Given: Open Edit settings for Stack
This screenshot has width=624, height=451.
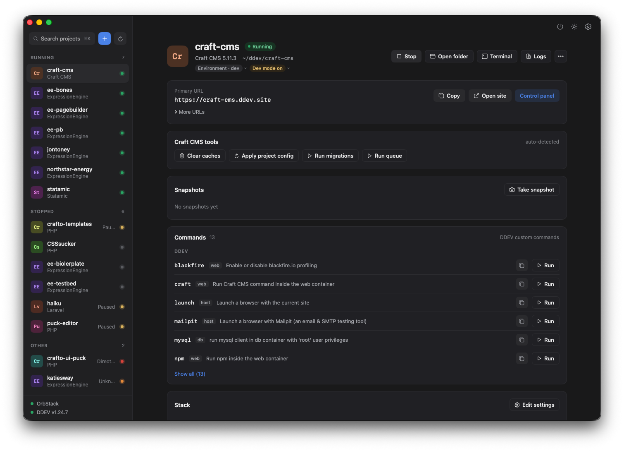Looking at the screenshot, I should 534,405.
